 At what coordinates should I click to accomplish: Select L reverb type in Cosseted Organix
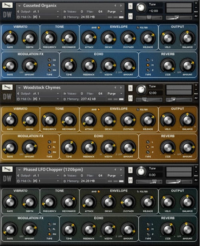point(148,60)
